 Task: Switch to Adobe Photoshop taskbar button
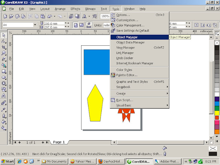coord(167,162)
